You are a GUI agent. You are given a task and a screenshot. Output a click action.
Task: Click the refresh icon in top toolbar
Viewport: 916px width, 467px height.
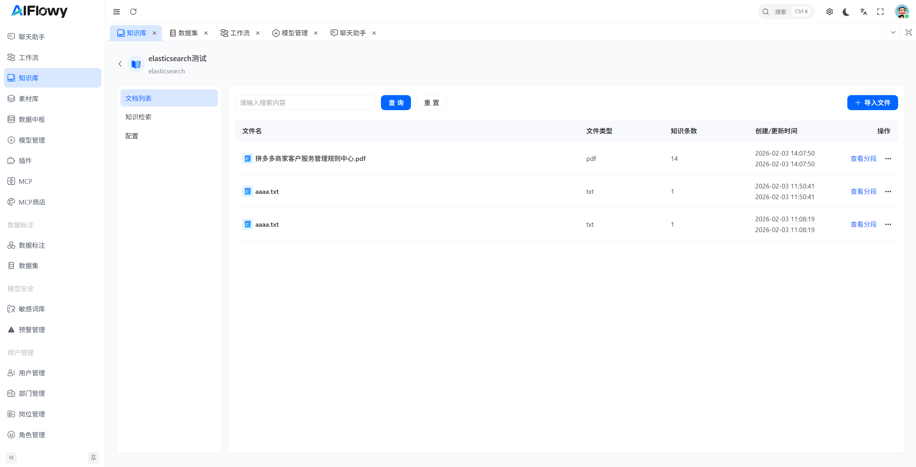pos(133,12)
